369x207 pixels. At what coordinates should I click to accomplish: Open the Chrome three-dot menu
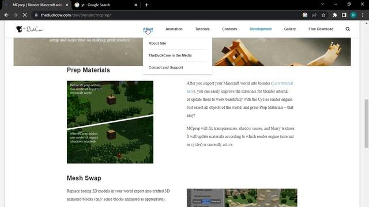point(363,15)
